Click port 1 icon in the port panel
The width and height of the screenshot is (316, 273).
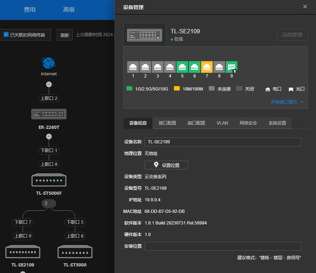(x=133, y=67)
